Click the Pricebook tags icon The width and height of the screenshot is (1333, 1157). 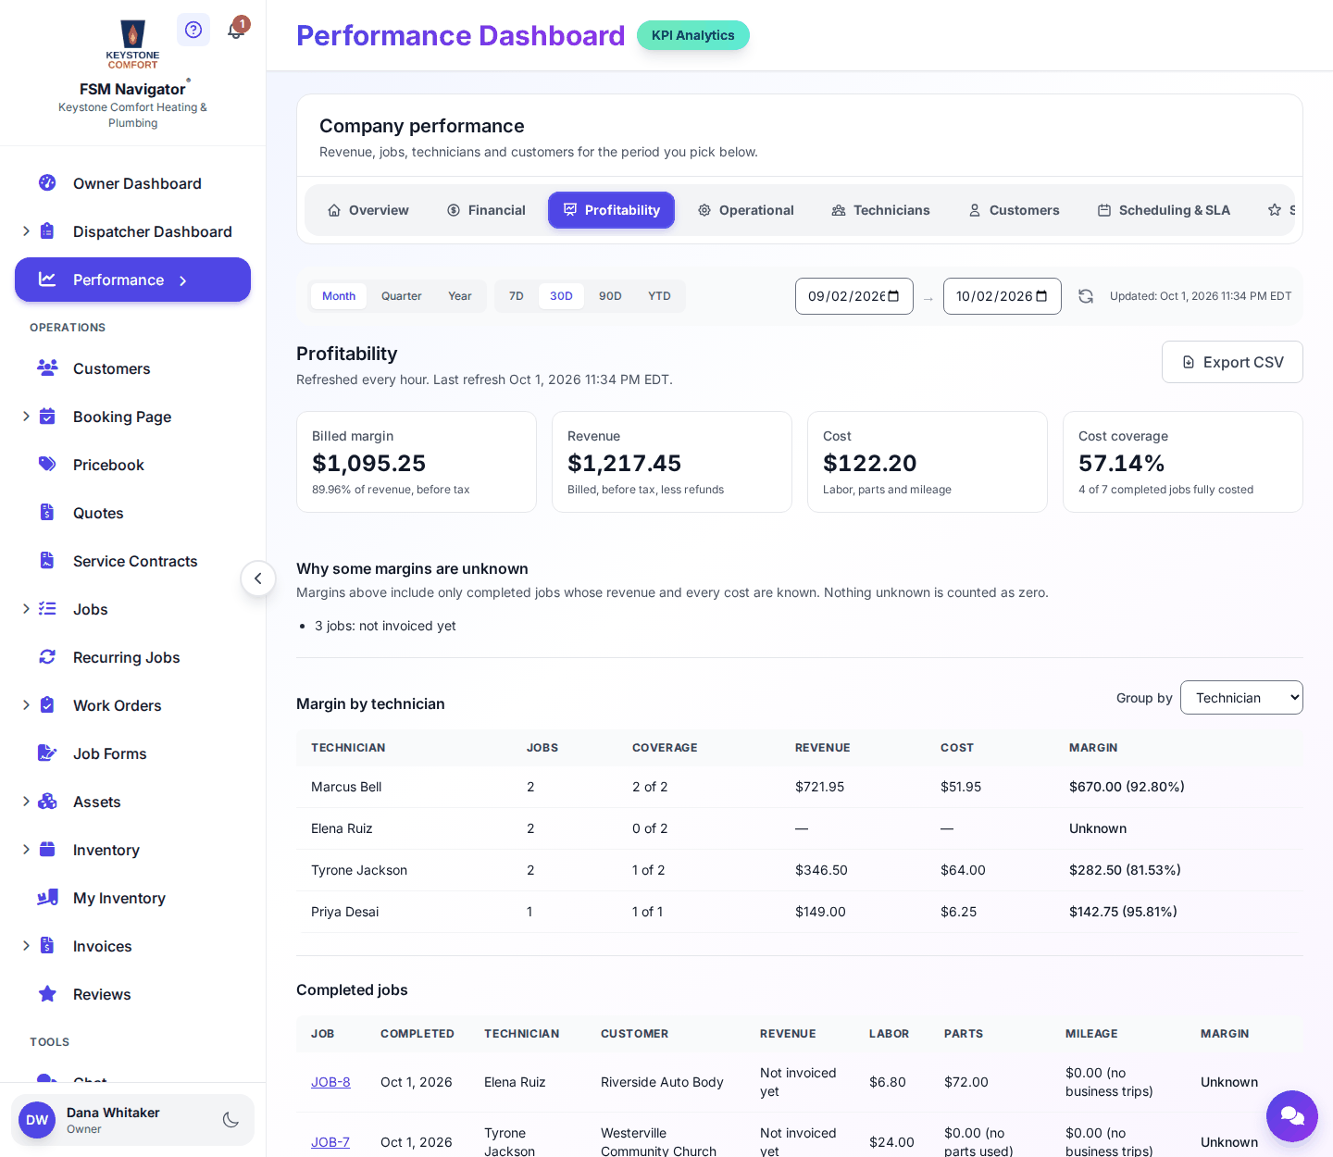point(47,464)
